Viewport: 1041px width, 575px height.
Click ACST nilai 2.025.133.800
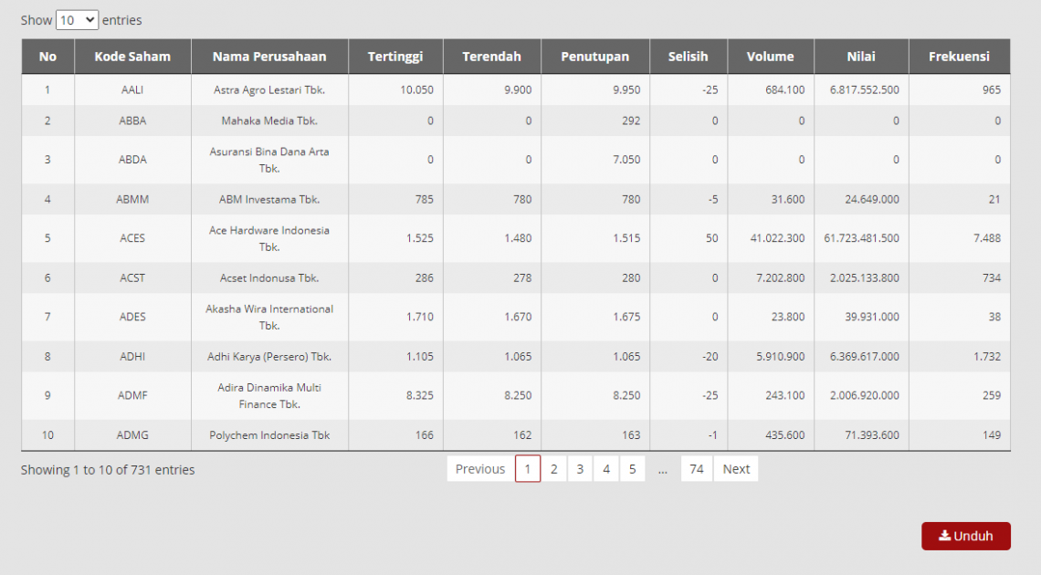(x=865, y=277)
